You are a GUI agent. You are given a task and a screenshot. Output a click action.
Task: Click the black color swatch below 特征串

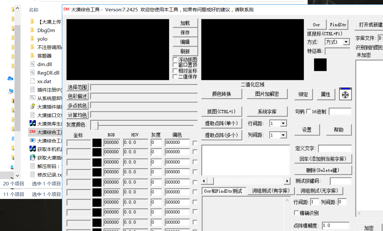320,65
